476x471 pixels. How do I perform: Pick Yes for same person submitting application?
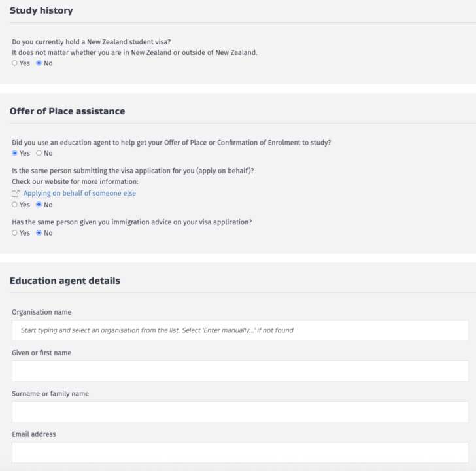point(16,204)
